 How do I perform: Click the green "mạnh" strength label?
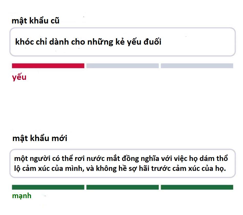tap(22, 196)
